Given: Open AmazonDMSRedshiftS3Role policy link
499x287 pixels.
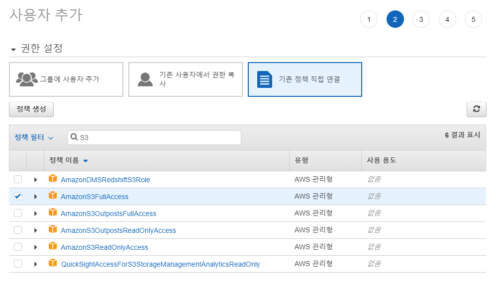Looking at the screenshot, I should point(105,180).
